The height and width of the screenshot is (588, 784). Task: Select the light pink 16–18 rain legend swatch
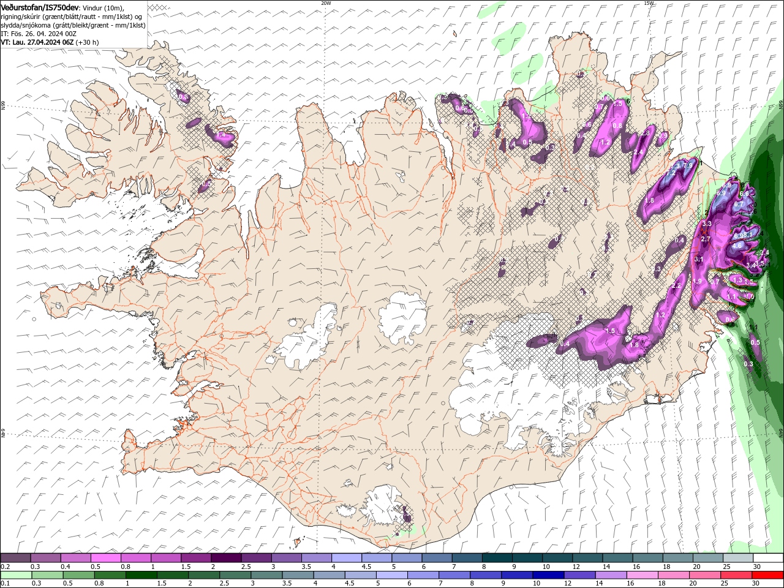coord(642,575)
